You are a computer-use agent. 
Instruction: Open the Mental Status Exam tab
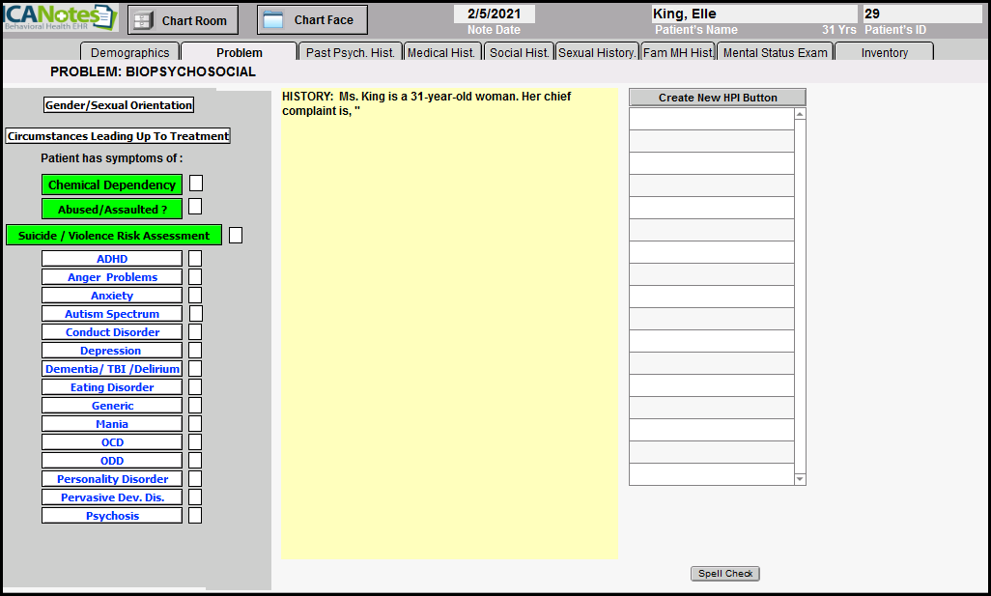pos(775,53)
